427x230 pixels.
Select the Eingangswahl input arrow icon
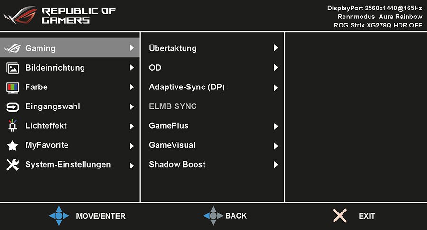pyautogui.click(x=12, y=107)
